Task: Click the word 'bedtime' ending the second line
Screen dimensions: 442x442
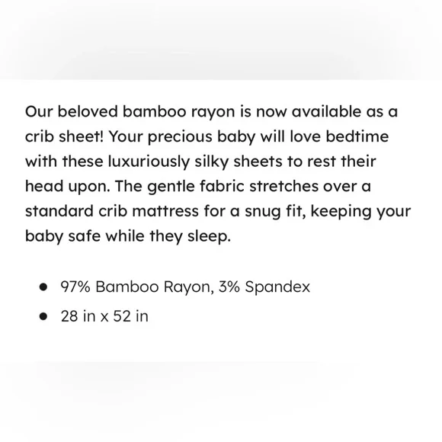Action: click(357, 136)
